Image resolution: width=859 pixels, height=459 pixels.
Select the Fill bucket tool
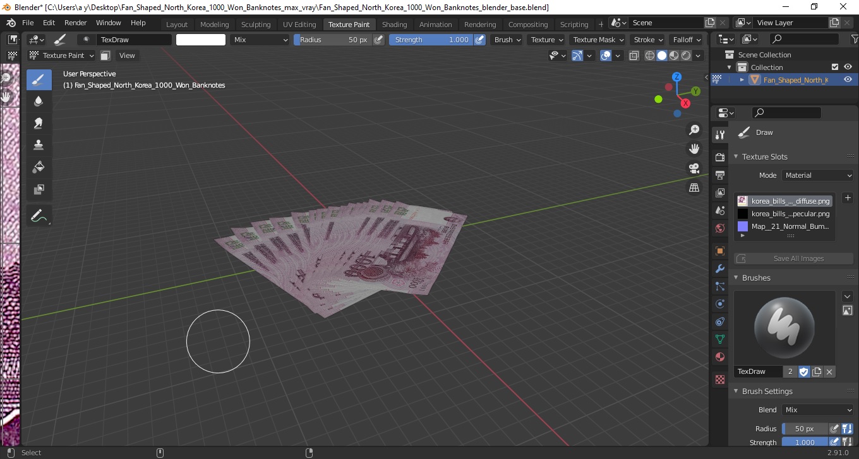[39, 167]
